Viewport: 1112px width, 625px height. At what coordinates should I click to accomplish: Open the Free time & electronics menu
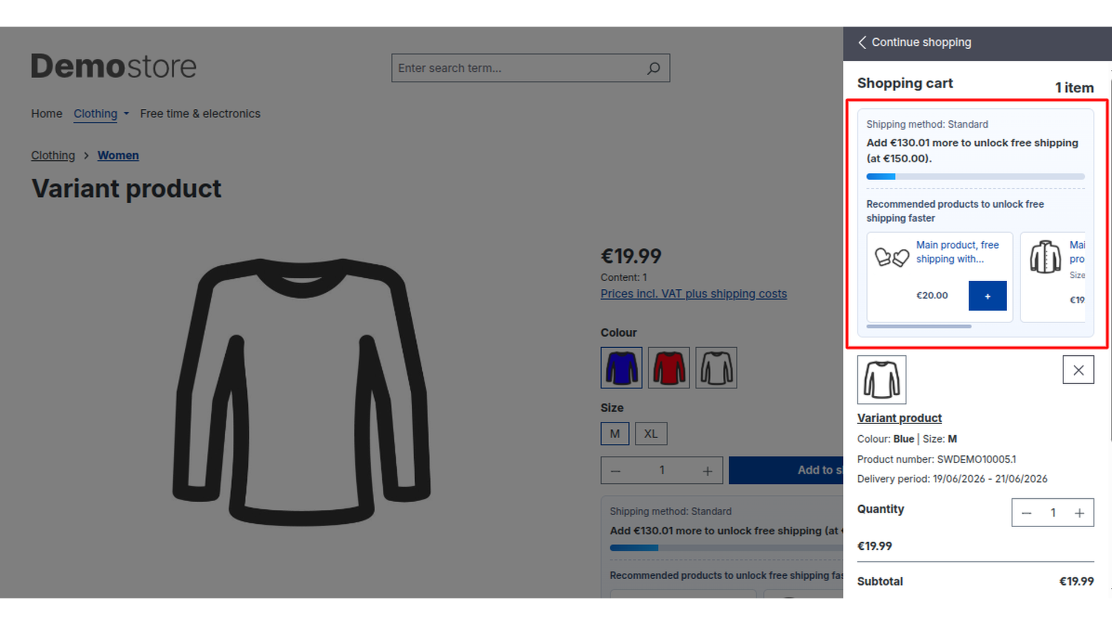tap(200, 114)
